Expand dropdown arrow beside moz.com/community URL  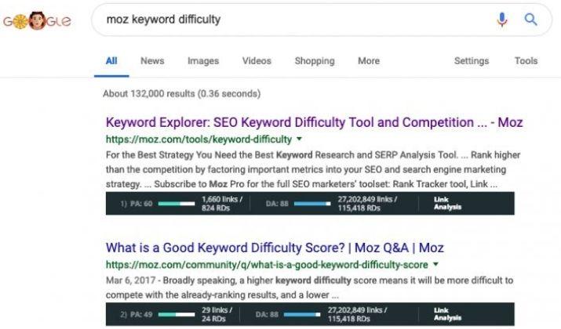[x=435, y=264]
